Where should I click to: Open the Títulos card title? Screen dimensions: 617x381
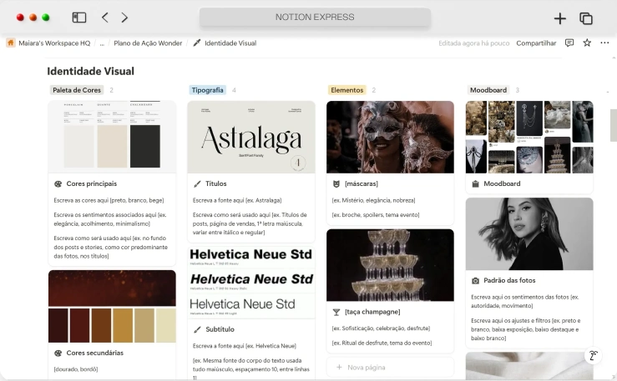coord(216,183)
